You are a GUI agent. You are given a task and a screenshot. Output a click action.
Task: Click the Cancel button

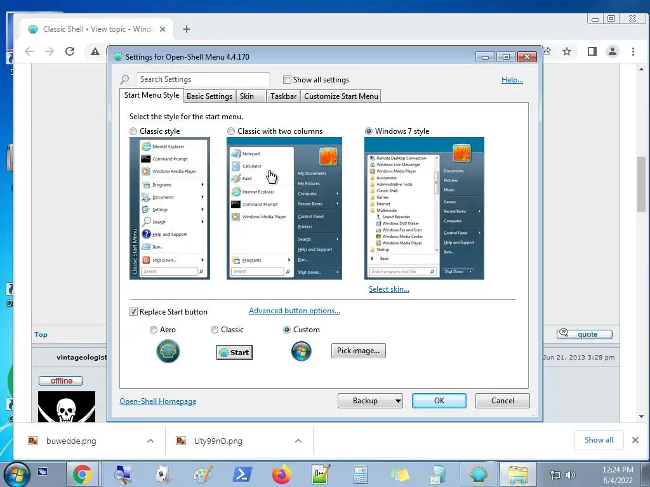pyautogui.click(x=503, y=401)
